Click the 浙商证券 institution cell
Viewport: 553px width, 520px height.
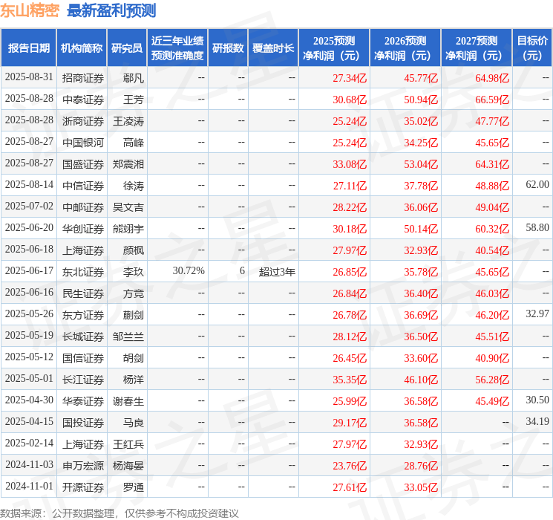coord(83,121)
